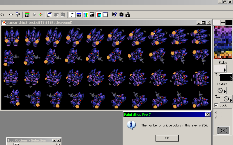
Task: Uncheck the Lock checkbox
Action: [216, 105]
